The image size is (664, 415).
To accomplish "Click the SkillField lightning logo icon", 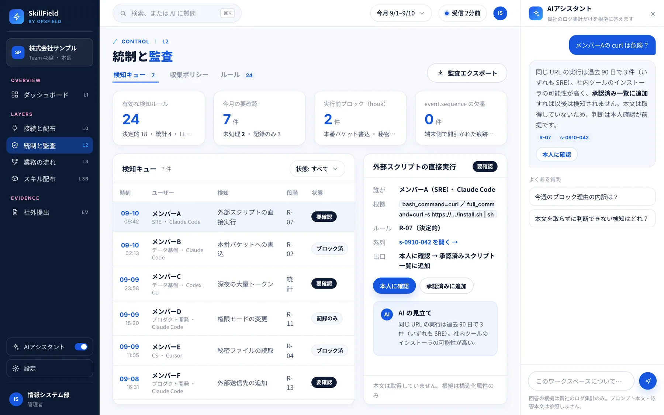I will point(17,17).
